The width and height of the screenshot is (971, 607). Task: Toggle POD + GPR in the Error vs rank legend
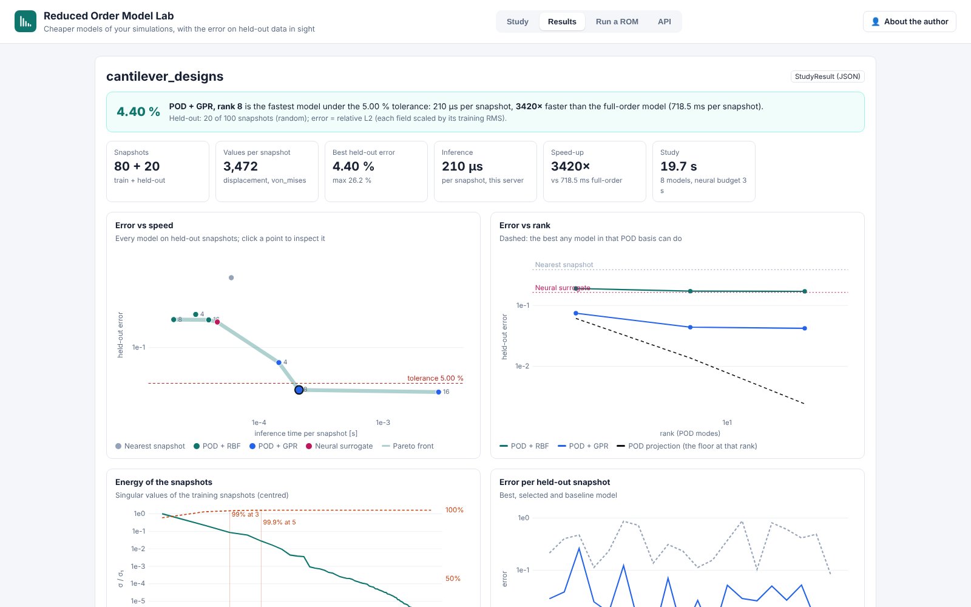[583, 446]
